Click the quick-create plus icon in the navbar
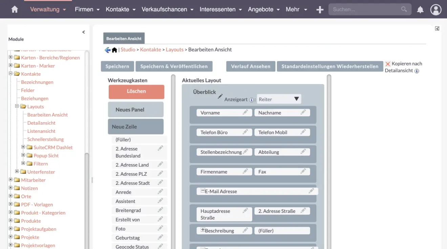This screenshot has height=249, width=447. (x=320, y=9)
